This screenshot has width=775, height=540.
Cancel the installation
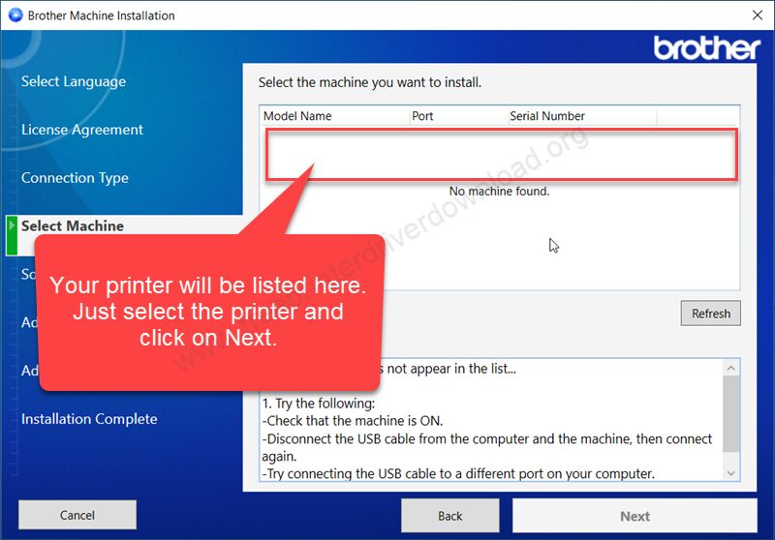point(77,515)
